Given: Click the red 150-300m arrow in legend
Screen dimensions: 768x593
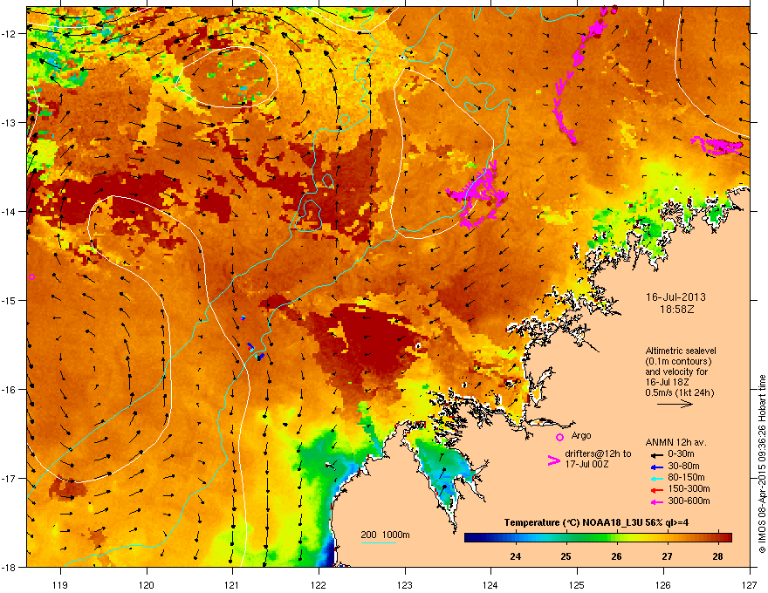Looking at the screenshot, I should [x=657, y=489].
